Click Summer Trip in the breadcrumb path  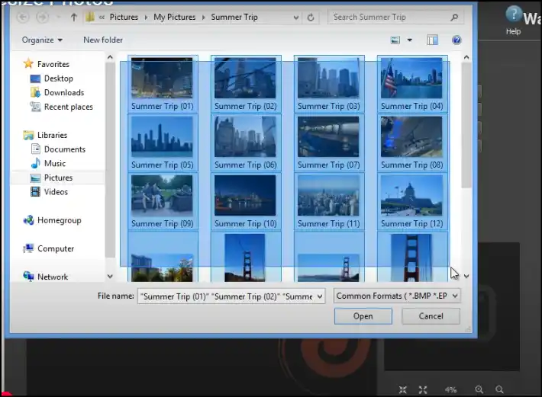[234, 17]
